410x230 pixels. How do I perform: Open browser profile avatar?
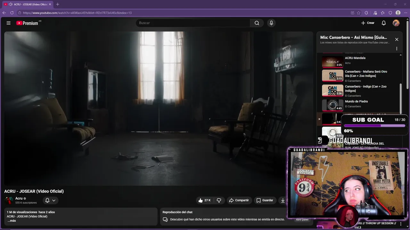click(398, 13)
